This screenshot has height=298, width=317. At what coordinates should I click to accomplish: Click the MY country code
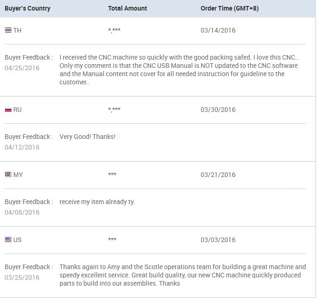[18, 175]
